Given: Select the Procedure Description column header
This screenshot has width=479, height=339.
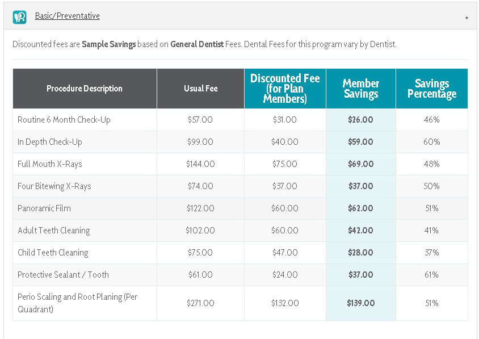Looking at the screenshot, I should [84, 89].
